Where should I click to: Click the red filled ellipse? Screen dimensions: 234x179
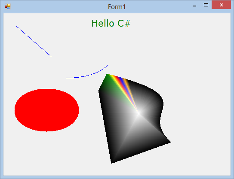pyautogui.click(x=47, y=110)
